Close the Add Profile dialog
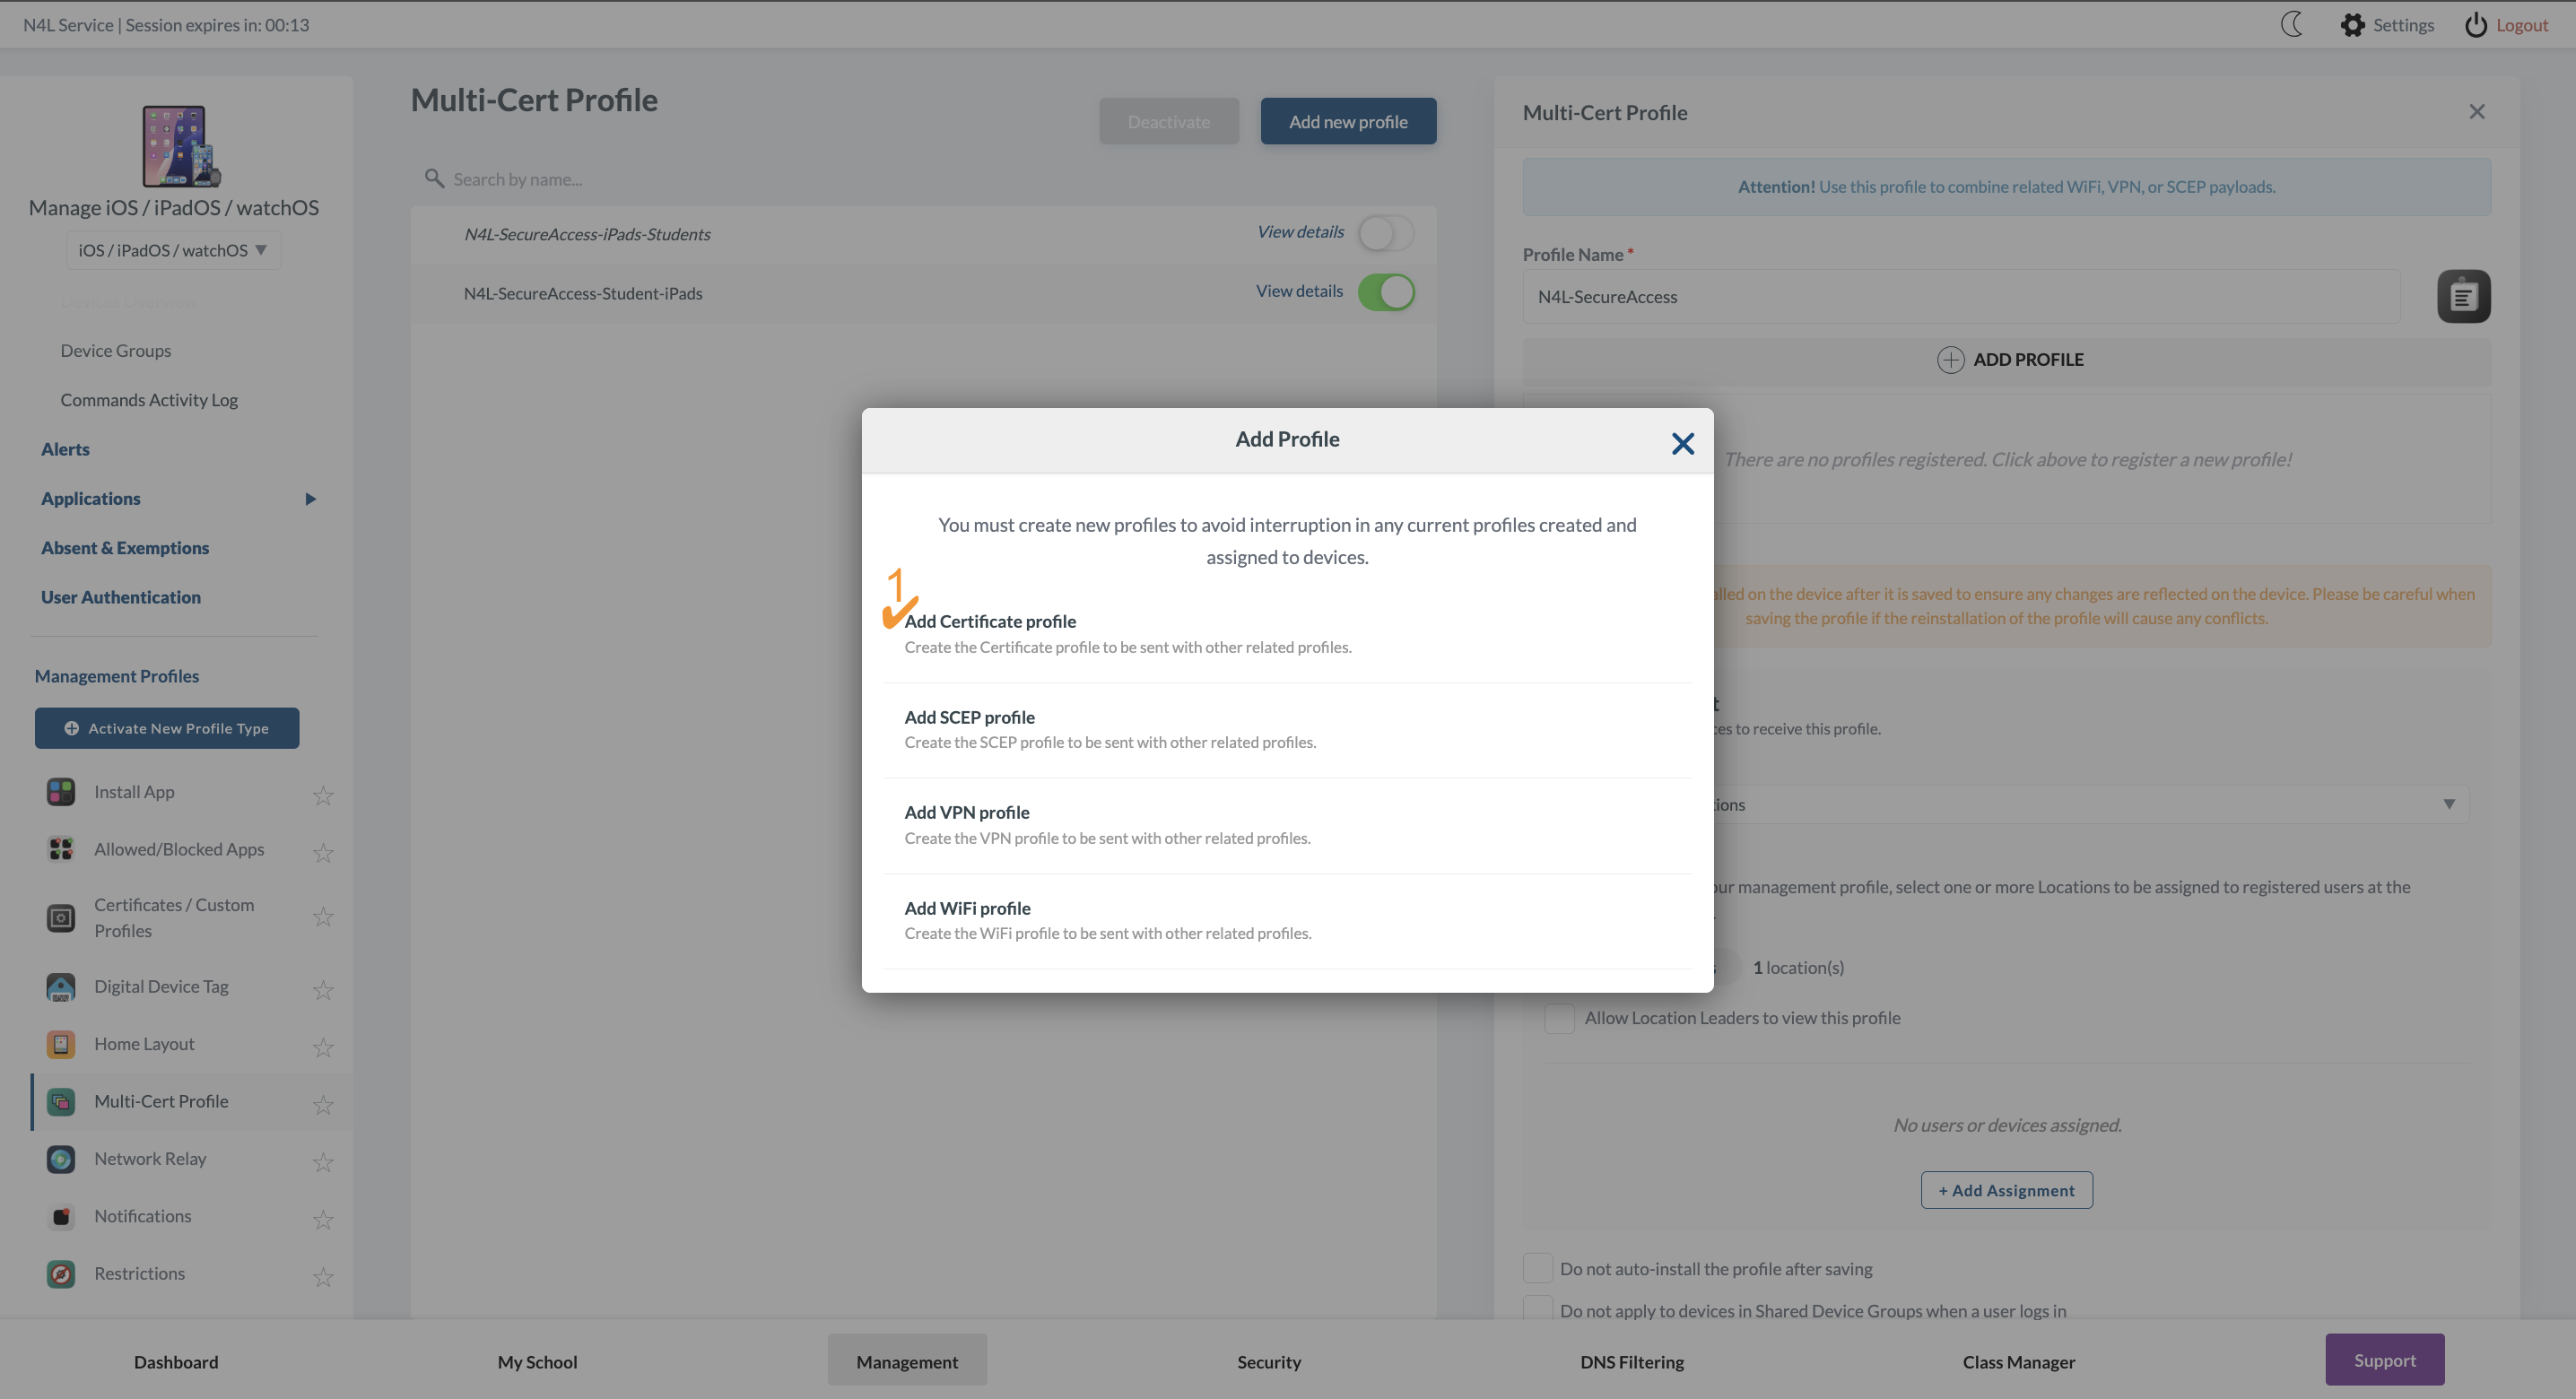The height and width of the screenshot is (1399, 2576). coord(1682,443)
